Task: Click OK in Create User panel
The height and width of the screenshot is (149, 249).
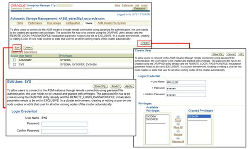Action: click(241, 54)
